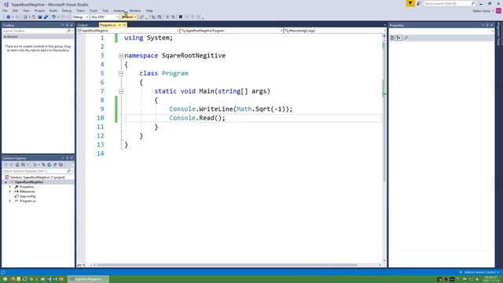Expand the References node in Solution Explorer
Image resolution: width=503 pixels, height=283 pixels.
point(10,192)
